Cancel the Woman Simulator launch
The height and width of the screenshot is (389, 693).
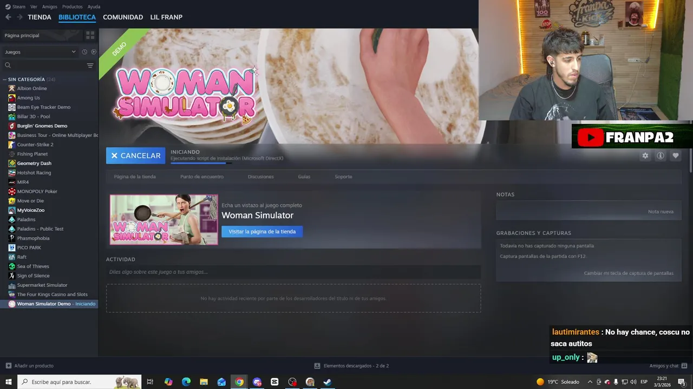tap(136, 156)
